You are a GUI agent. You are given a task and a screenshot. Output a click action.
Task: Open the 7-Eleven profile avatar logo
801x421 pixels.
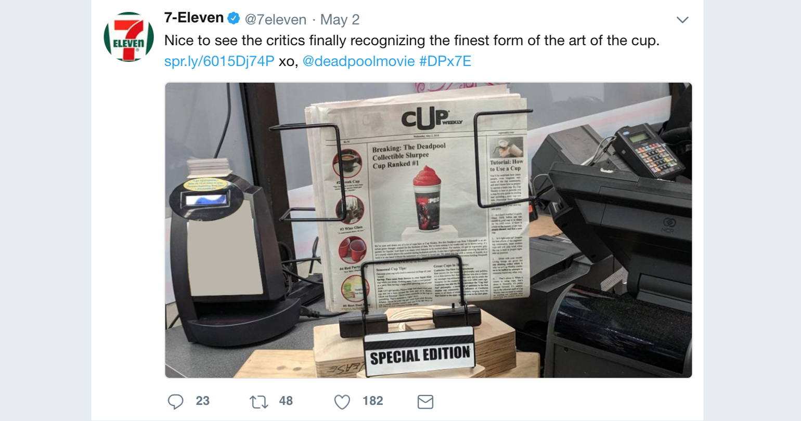tap(128, 37)
